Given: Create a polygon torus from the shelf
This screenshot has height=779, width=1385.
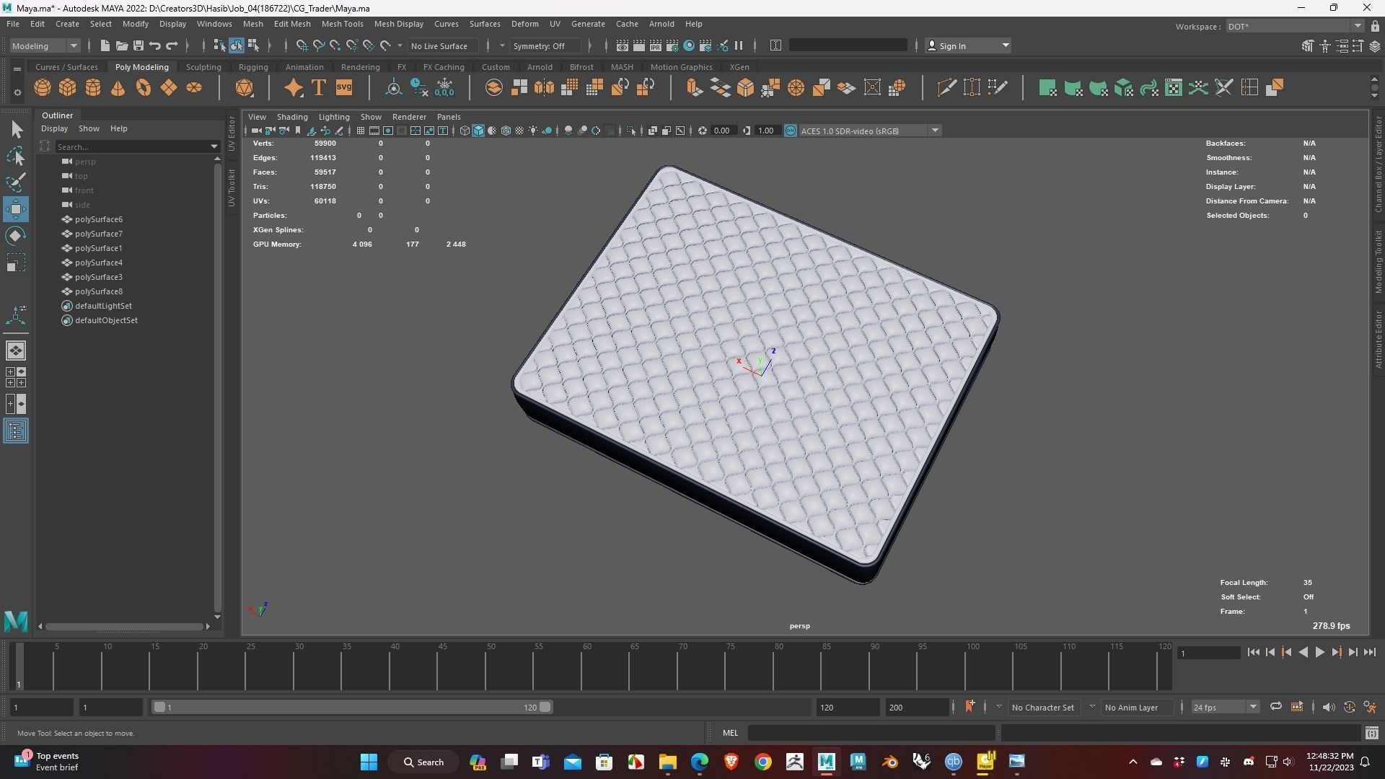Looking at the screenshot, I should (x=144, y=88).
